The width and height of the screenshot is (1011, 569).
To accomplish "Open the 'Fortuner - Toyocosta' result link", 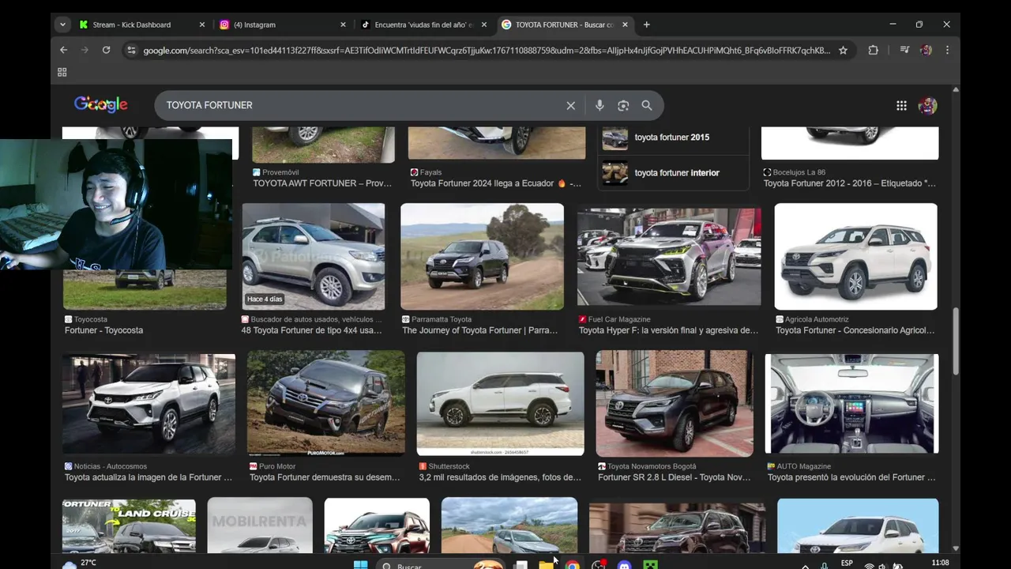I will tap(103, 330).
